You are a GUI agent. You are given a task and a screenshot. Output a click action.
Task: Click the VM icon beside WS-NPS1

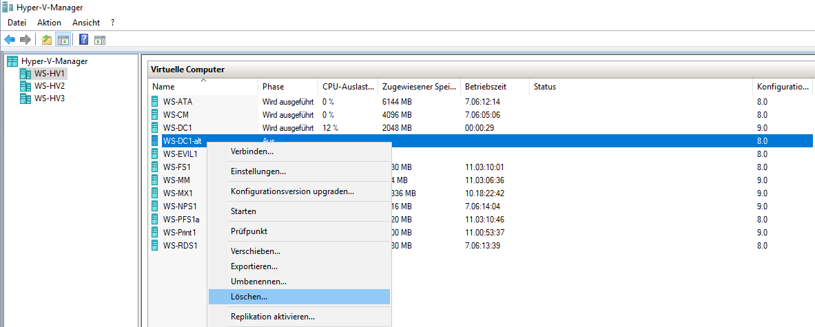[x=154, y=206]
